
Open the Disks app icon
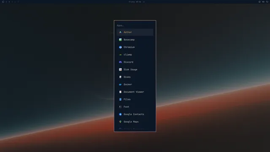[x=120, y=77]
